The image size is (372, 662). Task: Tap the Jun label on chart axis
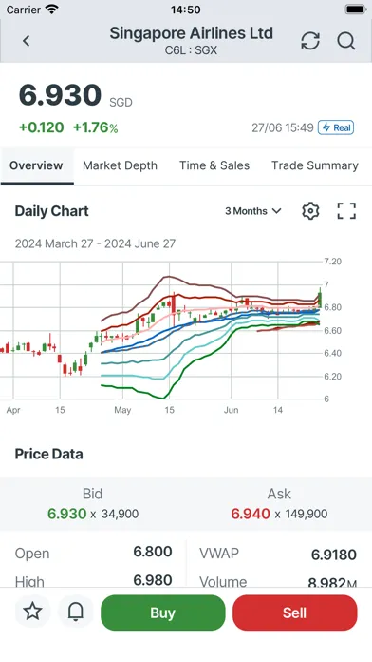click(x=231, y=410)
